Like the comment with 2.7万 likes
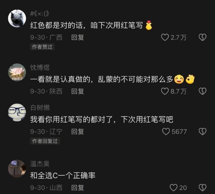Screen dimensions: 215x194 coord(165,37)
